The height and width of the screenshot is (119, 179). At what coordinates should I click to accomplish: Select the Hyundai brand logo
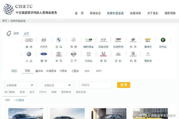pos(118,54)
